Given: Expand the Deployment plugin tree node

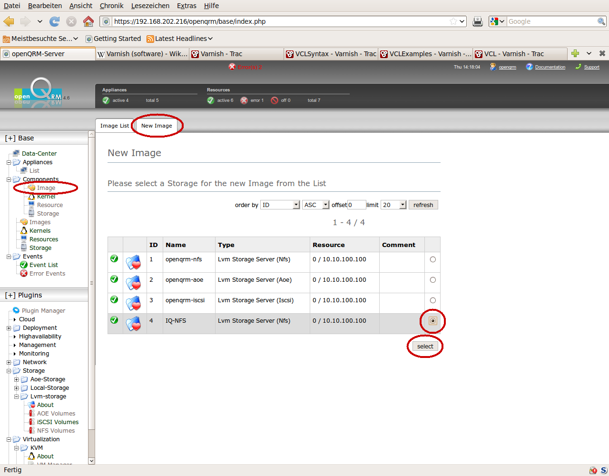Looking at the screenshot, I should (x=9, y=328).
